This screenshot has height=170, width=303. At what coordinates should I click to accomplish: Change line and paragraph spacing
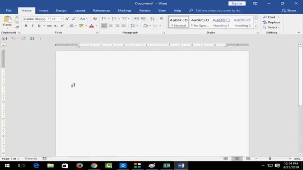[133, 25]
